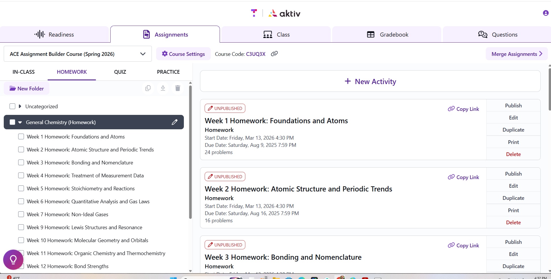Select Week 7 Homework: Non-Ideal Gases checkbox
The image size is (551, 279).
point(21,214)
